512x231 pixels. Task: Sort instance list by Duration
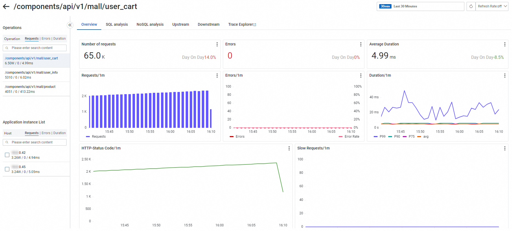click(x=59, y=133)
